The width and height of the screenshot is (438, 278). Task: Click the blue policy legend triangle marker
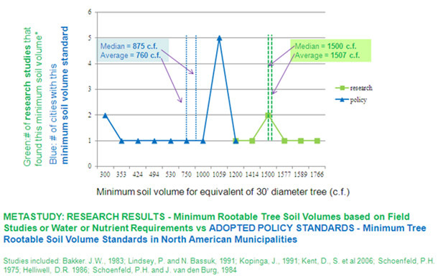click(343, 99)
